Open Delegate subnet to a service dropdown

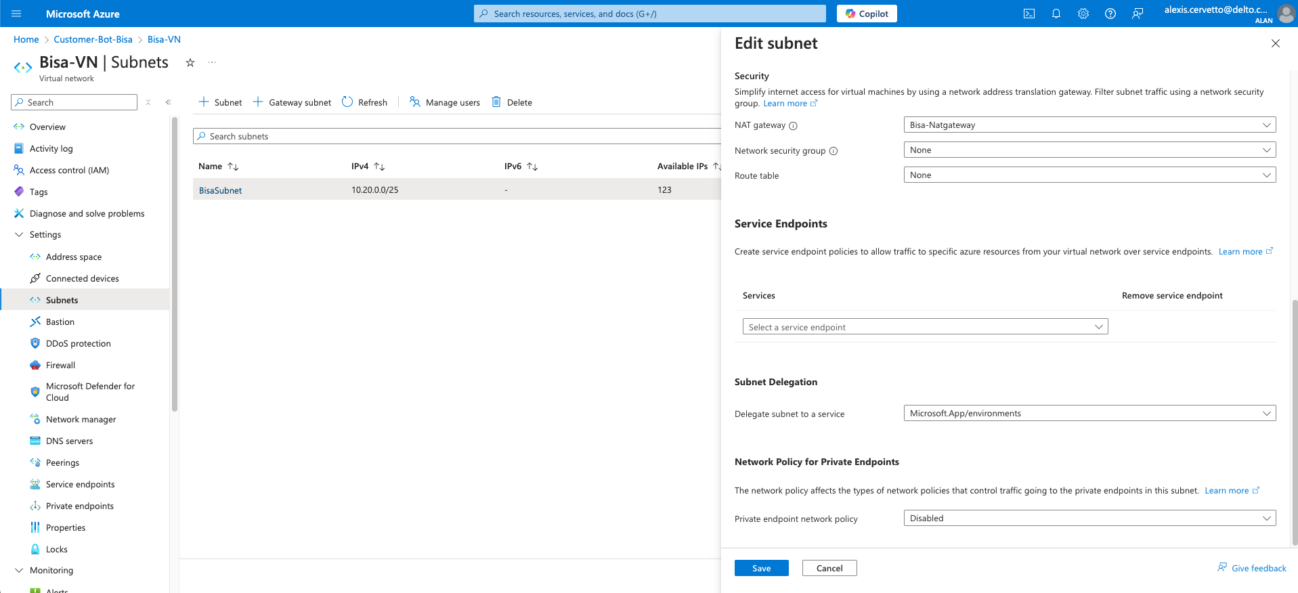point(1089,413)
